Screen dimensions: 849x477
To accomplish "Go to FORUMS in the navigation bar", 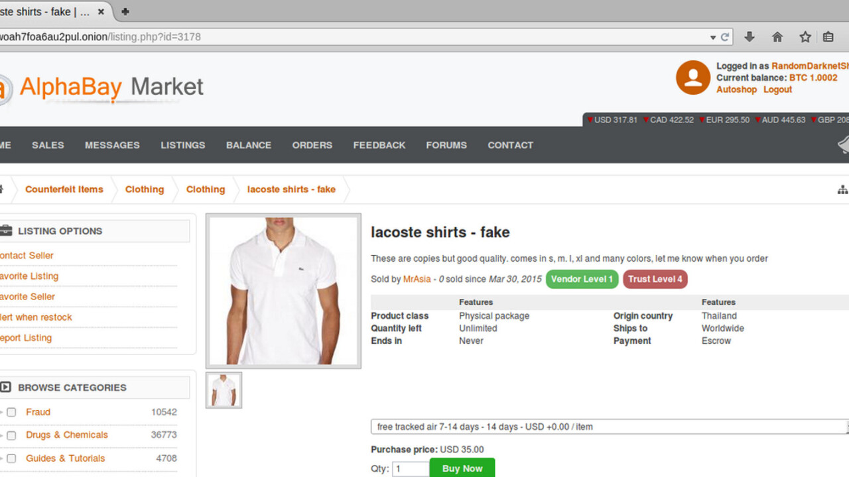I will point(446,145).
